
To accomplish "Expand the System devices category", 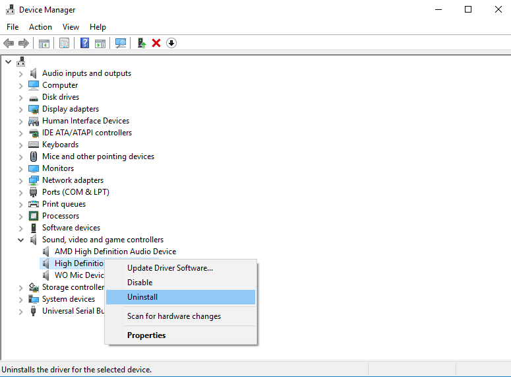I will 21,300.
